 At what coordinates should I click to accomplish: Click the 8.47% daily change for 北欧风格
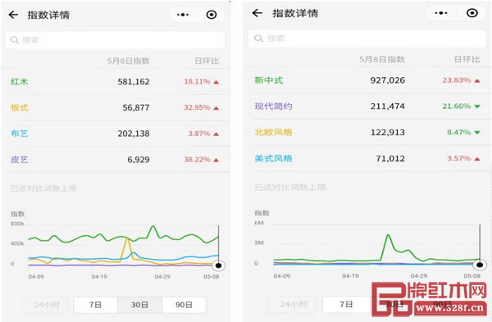point(458,132)
